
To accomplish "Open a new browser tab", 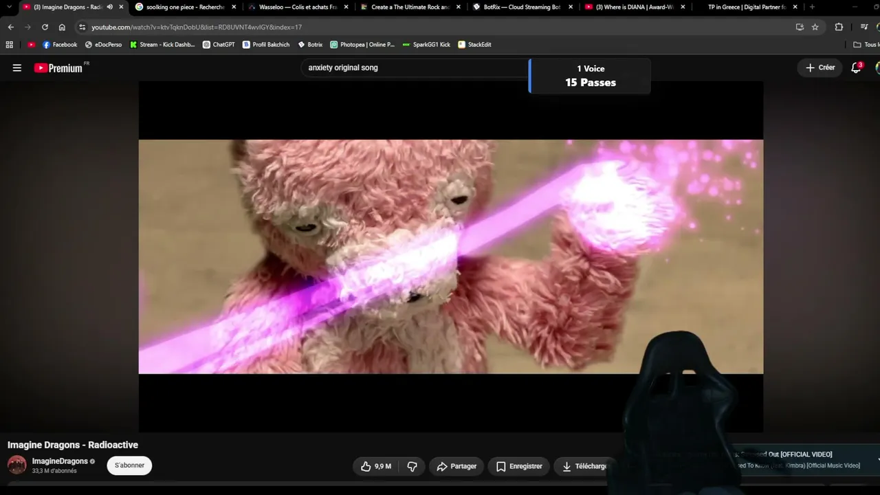I will click(812, 7).
